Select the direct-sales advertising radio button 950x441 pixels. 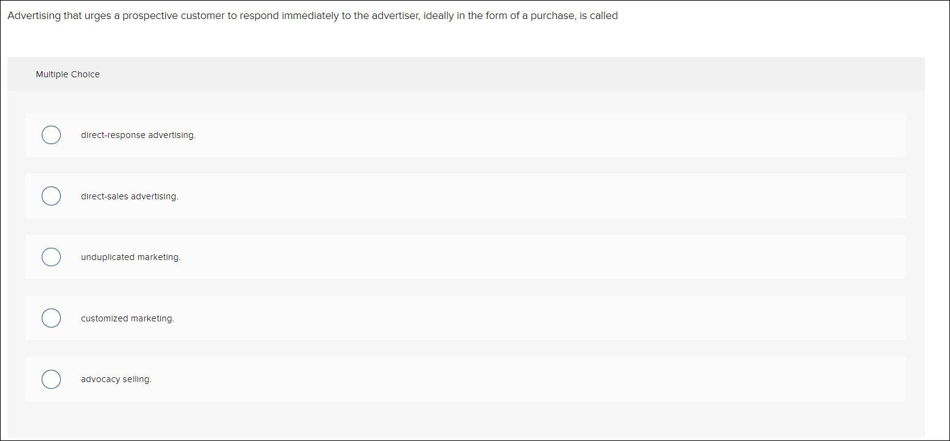tap(51, 196)
